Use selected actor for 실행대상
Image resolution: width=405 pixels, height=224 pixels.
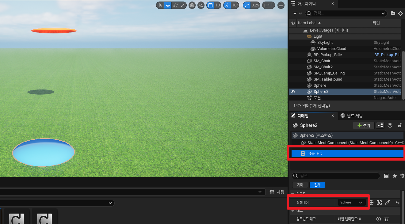(371, 203)
